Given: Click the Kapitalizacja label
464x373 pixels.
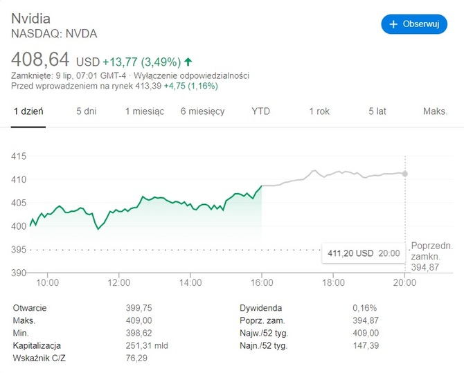Looking at the screenshot, I should tap(37, 345).
